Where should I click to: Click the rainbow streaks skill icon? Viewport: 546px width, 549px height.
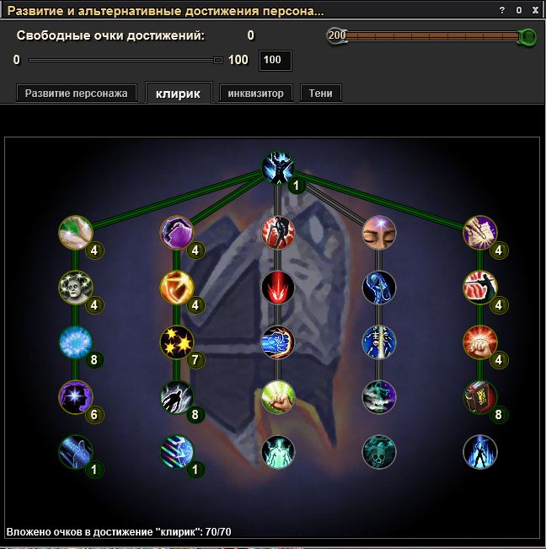coord(177,452)
